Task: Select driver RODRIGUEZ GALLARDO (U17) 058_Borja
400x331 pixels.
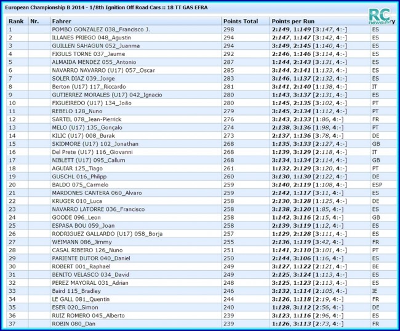Action: [x=107, y=234]
